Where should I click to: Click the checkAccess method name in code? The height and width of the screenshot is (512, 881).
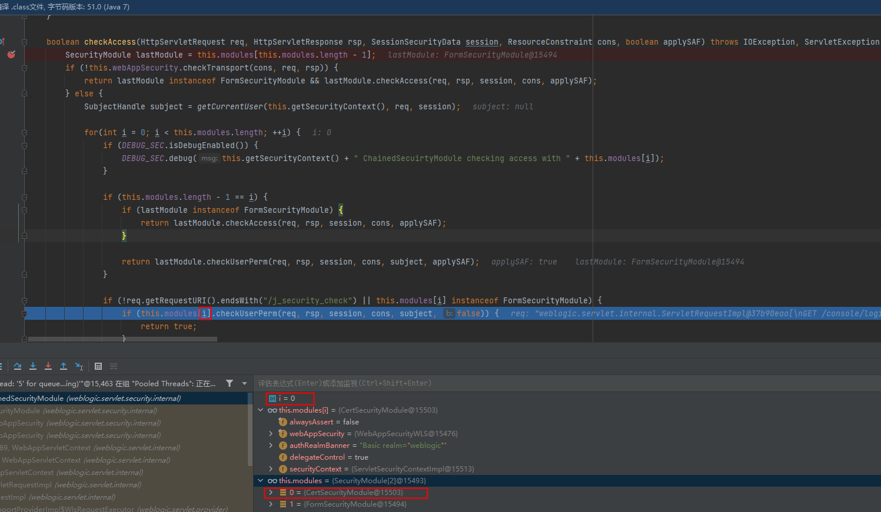coord(110,42)
